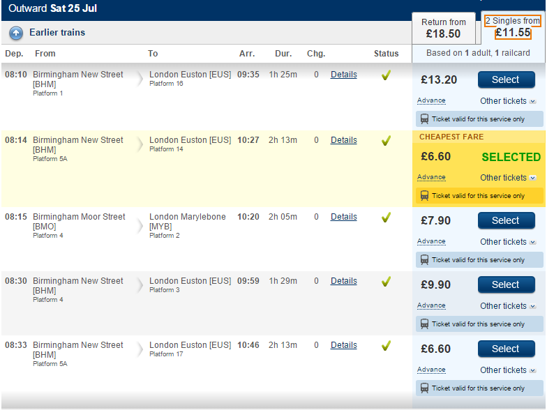Click train icon on the selected £6.60 fare
This screenshot has height=410, width=547.
click(x=424, y=195)
